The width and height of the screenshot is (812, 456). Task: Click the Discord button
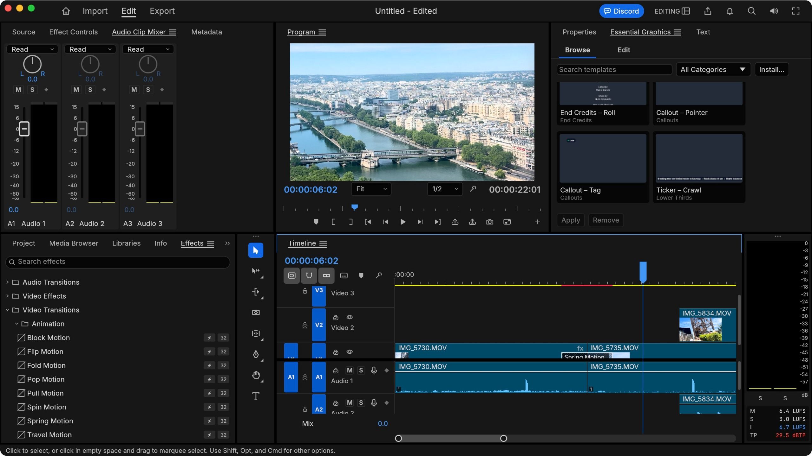(x=621, y=11)
